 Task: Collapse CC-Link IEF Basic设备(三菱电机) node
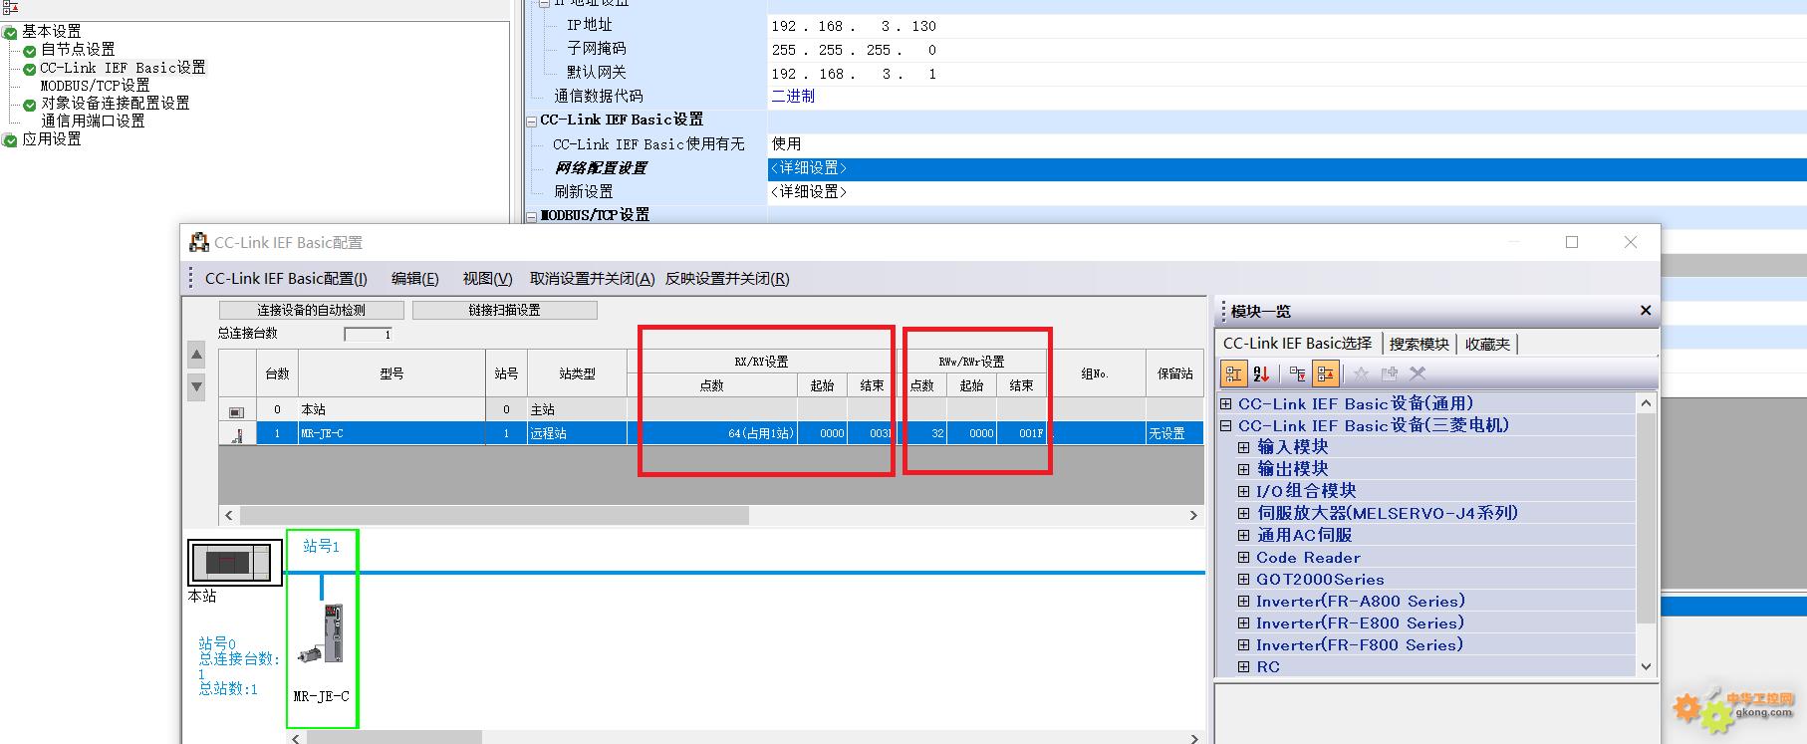(1225, 425)
